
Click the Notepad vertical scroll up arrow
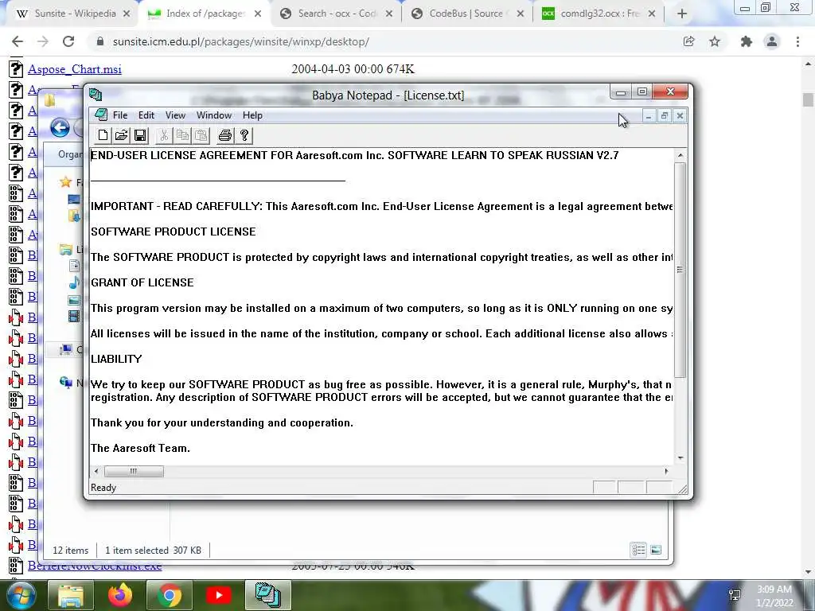click(680, 155)
